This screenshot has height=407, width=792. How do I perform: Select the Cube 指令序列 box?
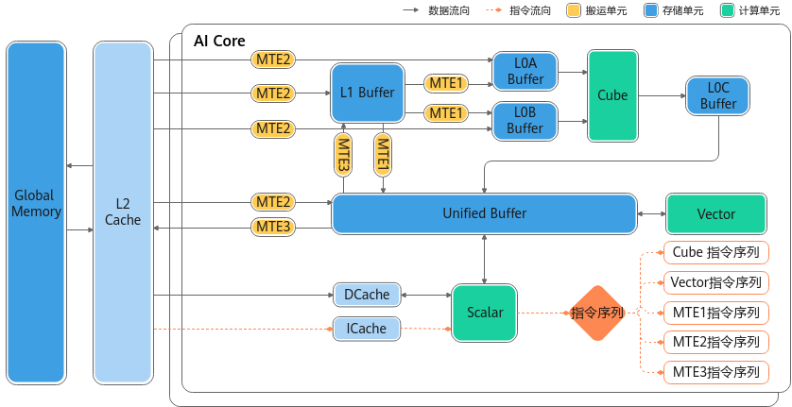(715, 253)
